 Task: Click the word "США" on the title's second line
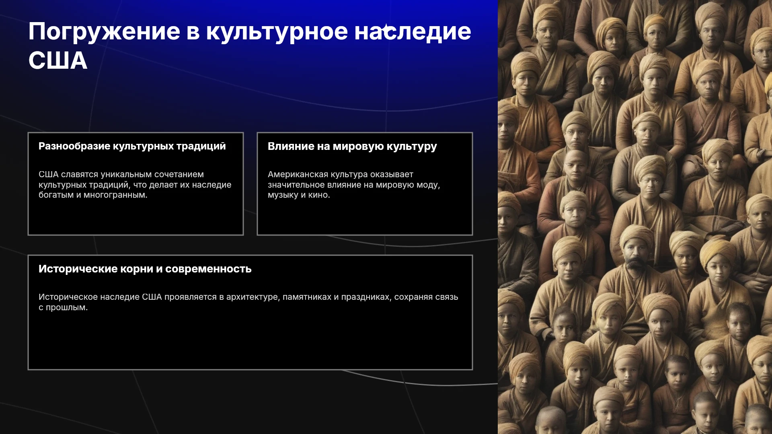[58, 61]
